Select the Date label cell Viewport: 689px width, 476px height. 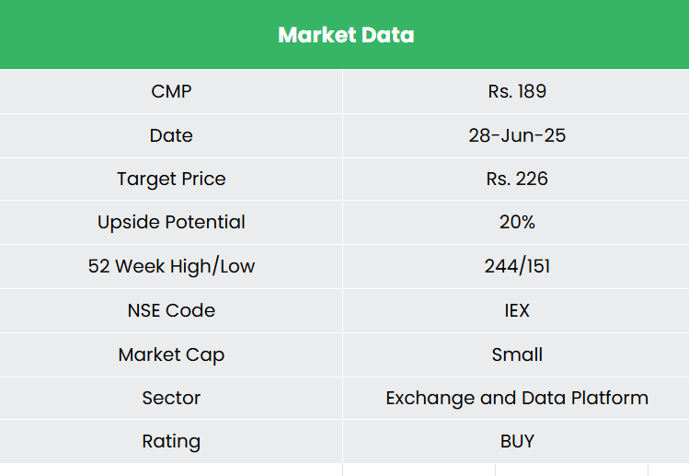pyautogui.click(x=171, y=135)
